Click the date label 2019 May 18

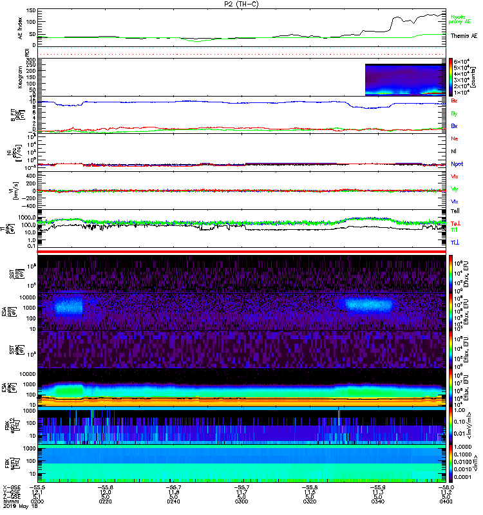21,506
